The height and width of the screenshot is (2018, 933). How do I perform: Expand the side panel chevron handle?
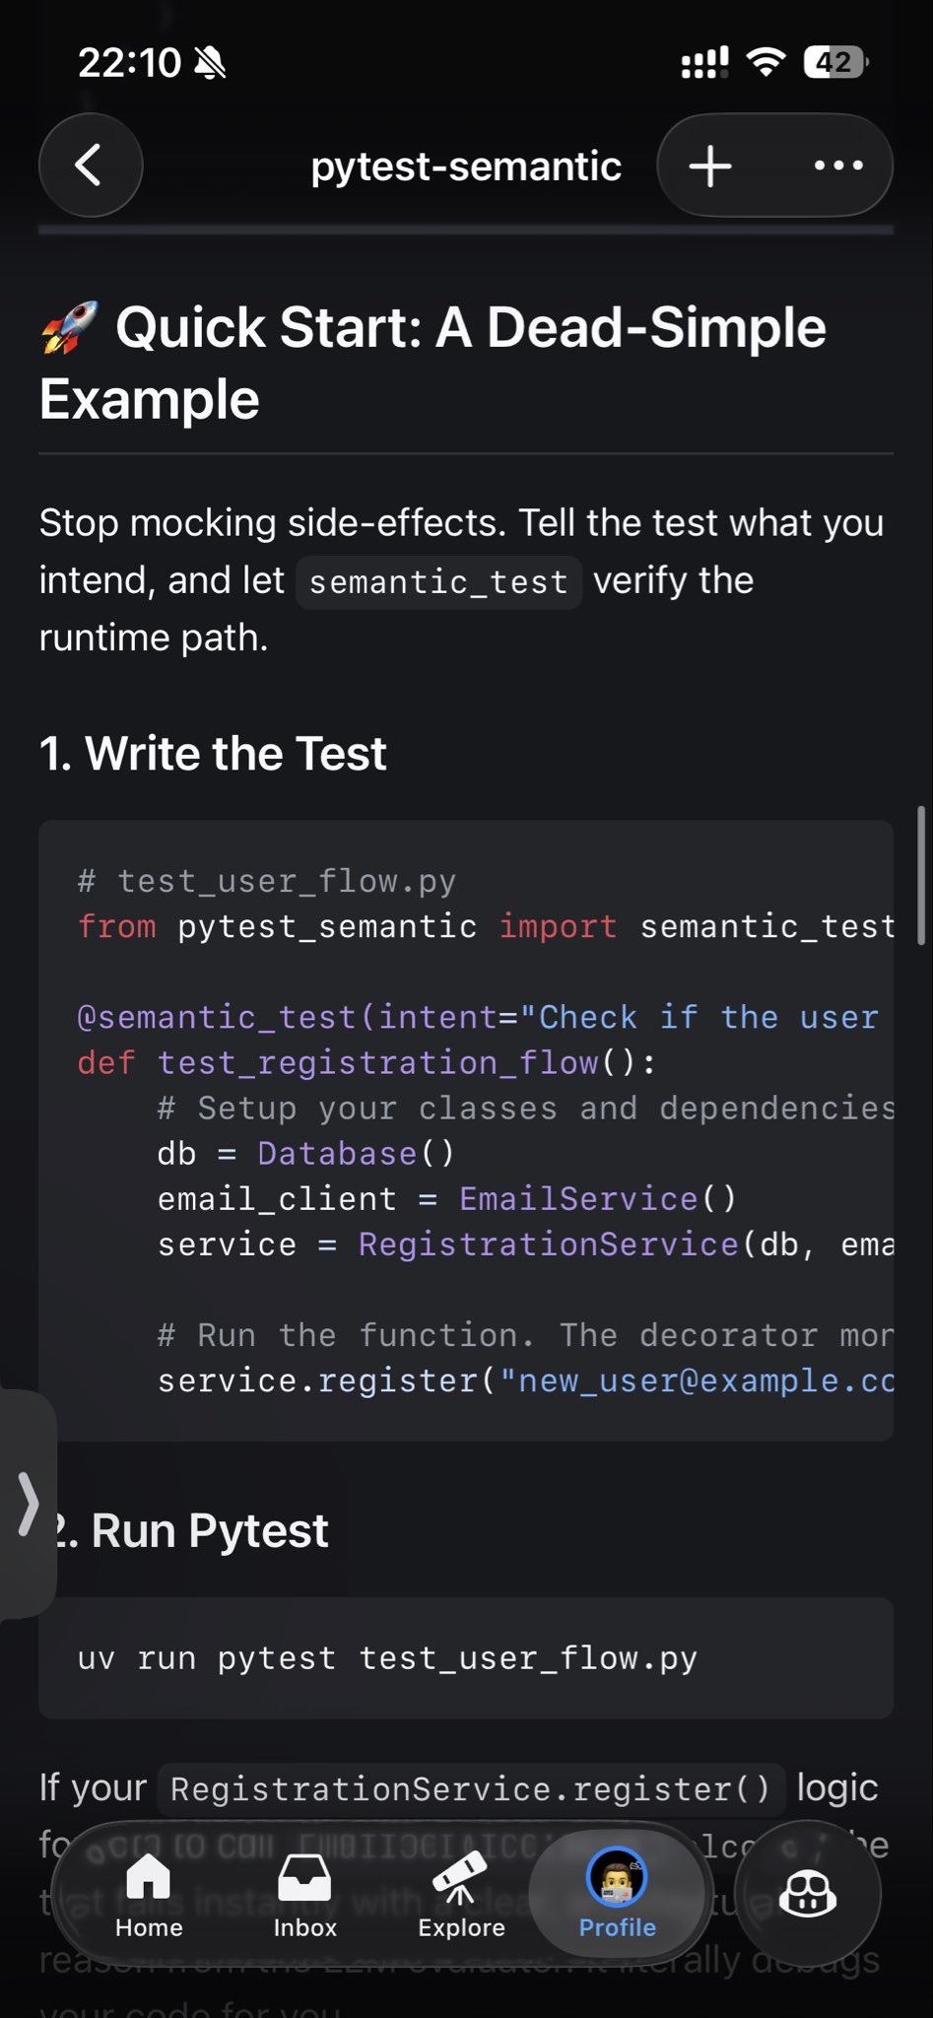(x=28, y=1504)
